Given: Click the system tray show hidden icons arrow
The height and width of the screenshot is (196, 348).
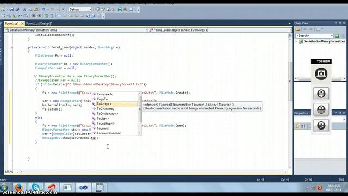Looking at the screenshot, I should (x=307, y=188).
